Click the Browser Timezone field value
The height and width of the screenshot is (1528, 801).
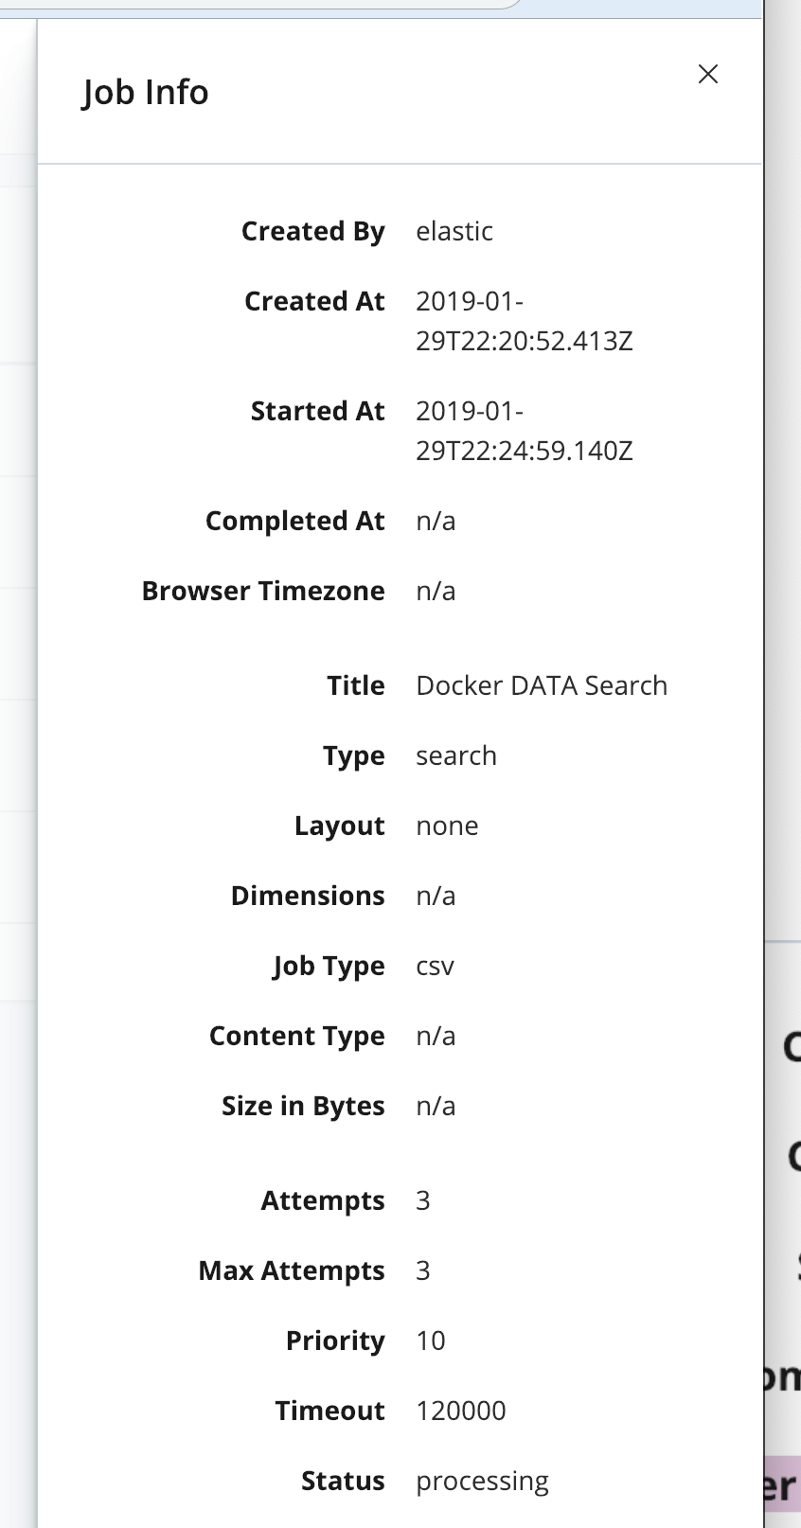[x=436, y=590]
